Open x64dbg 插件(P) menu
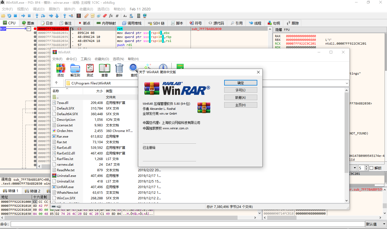Screen dimensions: 387x229 click(x=69, y=9)
